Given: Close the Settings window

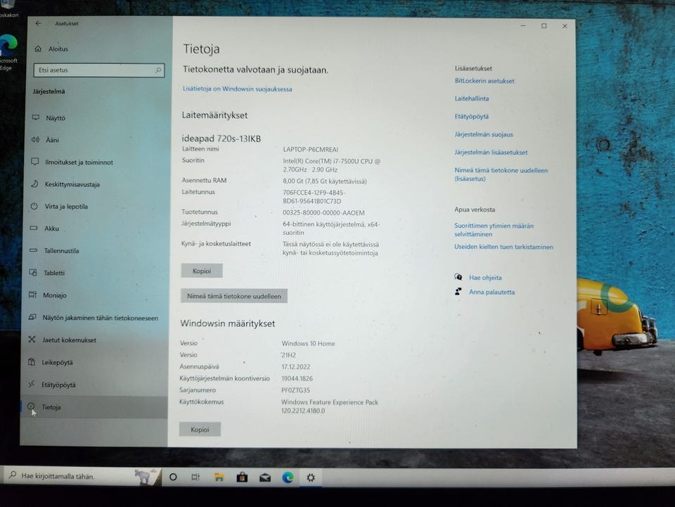Looking at the screenshot, I should tap(565, 26).
